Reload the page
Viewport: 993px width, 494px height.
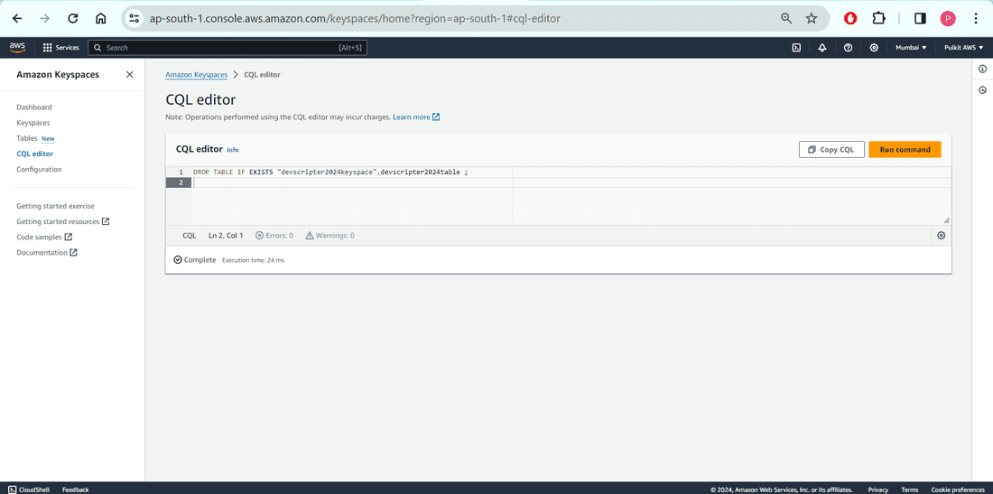(x=73, y=18)
